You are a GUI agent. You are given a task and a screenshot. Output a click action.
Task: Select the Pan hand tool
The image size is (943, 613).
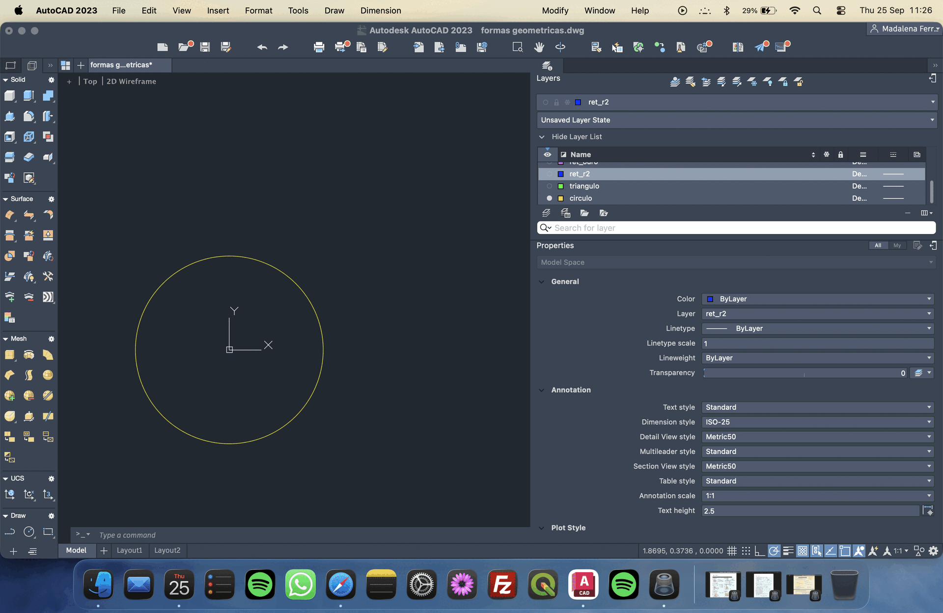pos(539,47)
